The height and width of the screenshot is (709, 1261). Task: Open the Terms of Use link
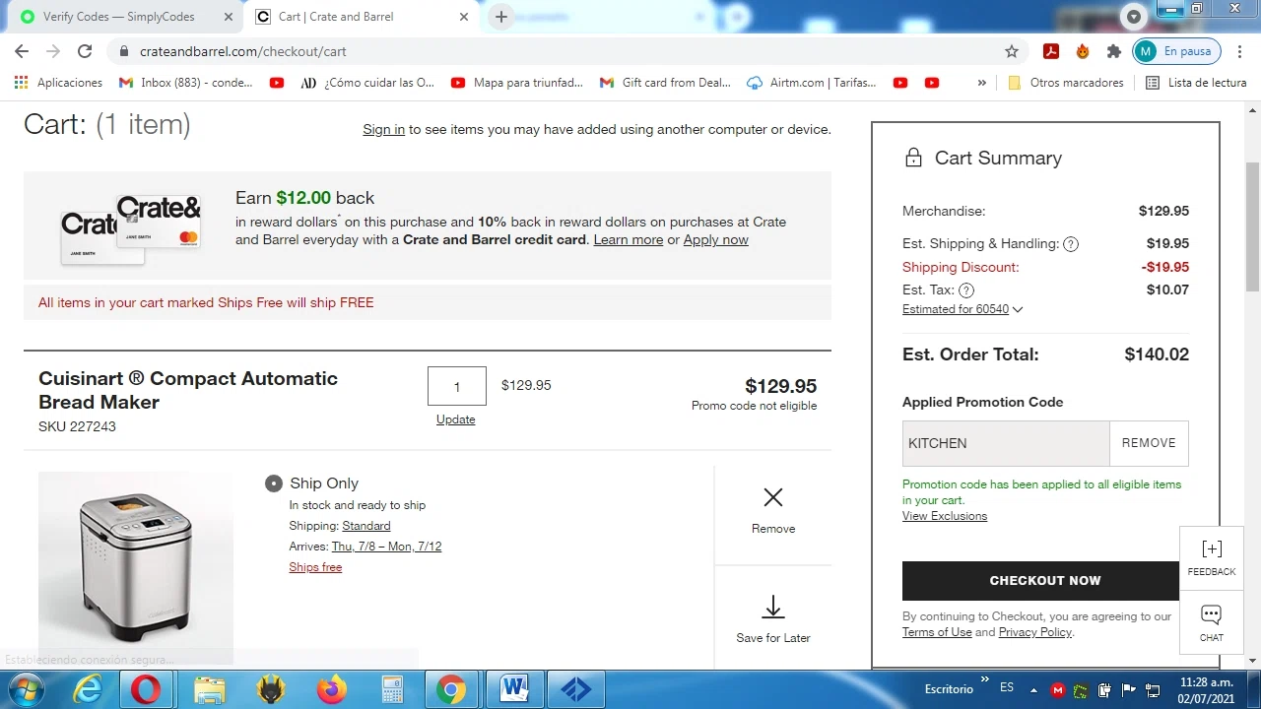click(937, 632)
